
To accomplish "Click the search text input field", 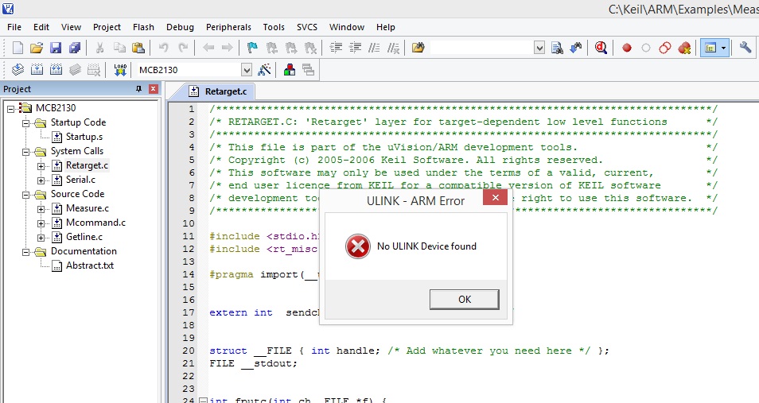I will pos(482,48).
